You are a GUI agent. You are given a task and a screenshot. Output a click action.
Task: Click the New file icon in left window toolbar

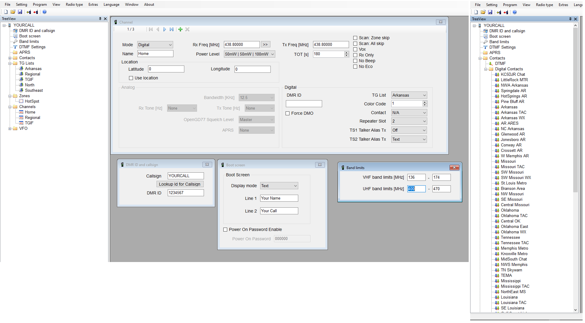point(6,12)
